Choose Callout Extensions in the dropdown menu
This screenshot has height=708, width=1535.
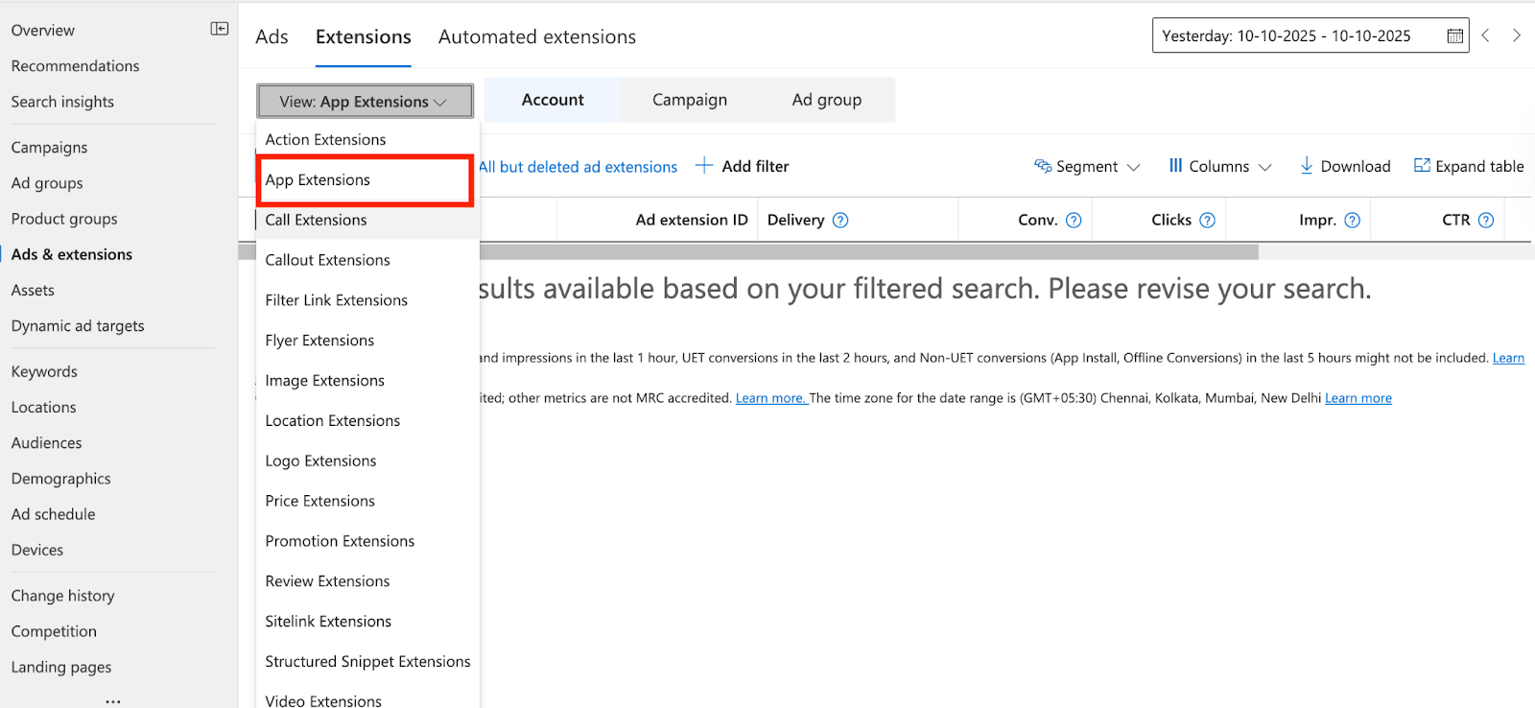coord(327,260)
